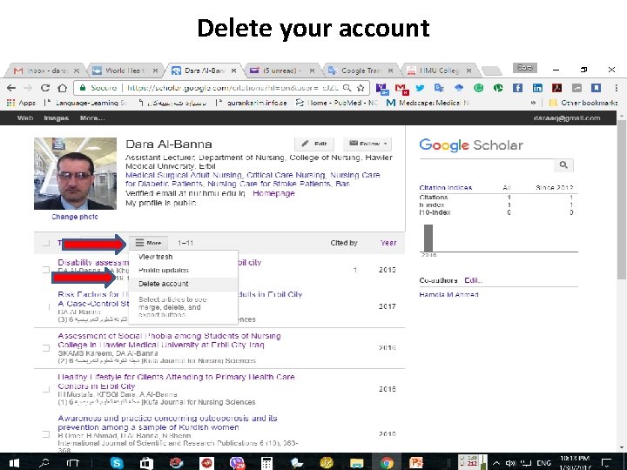Click the profile photo thumbnail

coord(75,173)
